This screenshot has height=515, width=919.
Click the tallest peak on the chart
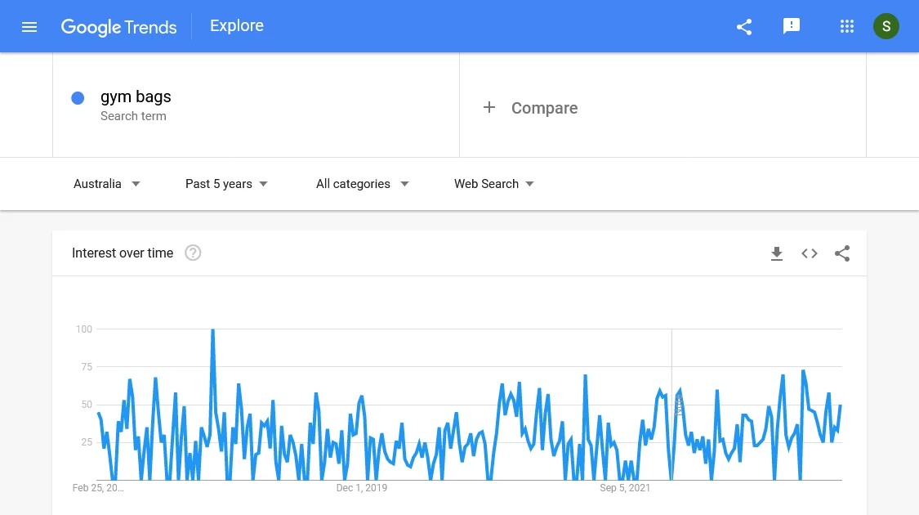coord(212,330)
